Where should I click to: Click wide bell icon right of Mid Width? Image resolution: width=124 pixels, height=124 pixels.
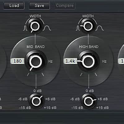[47, 29]
